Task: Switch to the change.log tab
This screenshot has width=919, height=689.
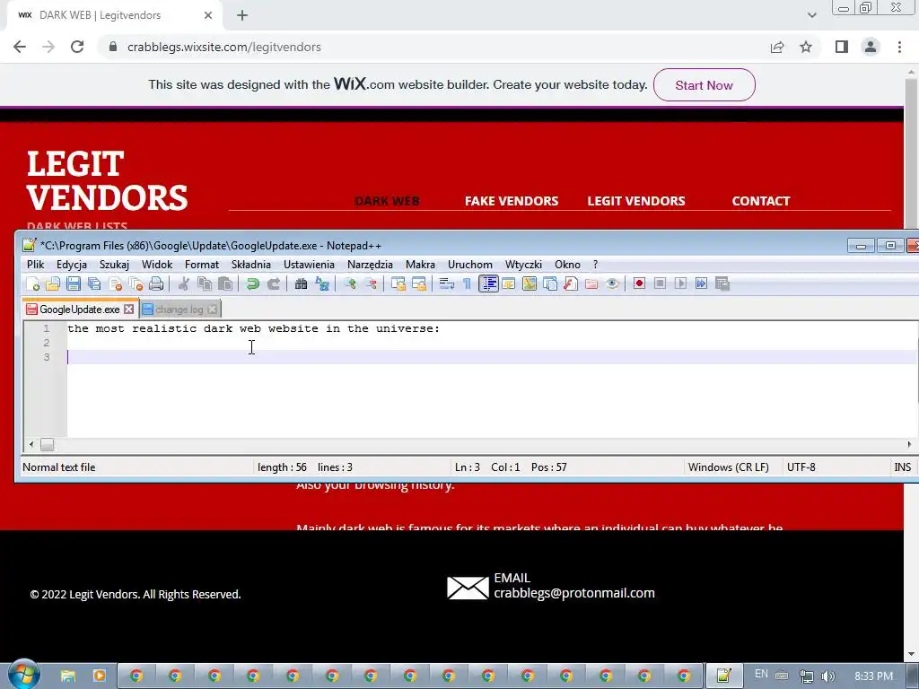Action: 179,310
